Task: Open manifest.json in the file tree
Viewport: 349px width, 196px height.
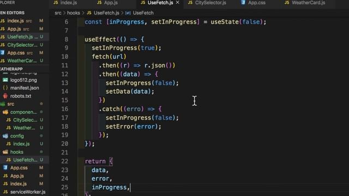Action: click(x=25, y=88)
